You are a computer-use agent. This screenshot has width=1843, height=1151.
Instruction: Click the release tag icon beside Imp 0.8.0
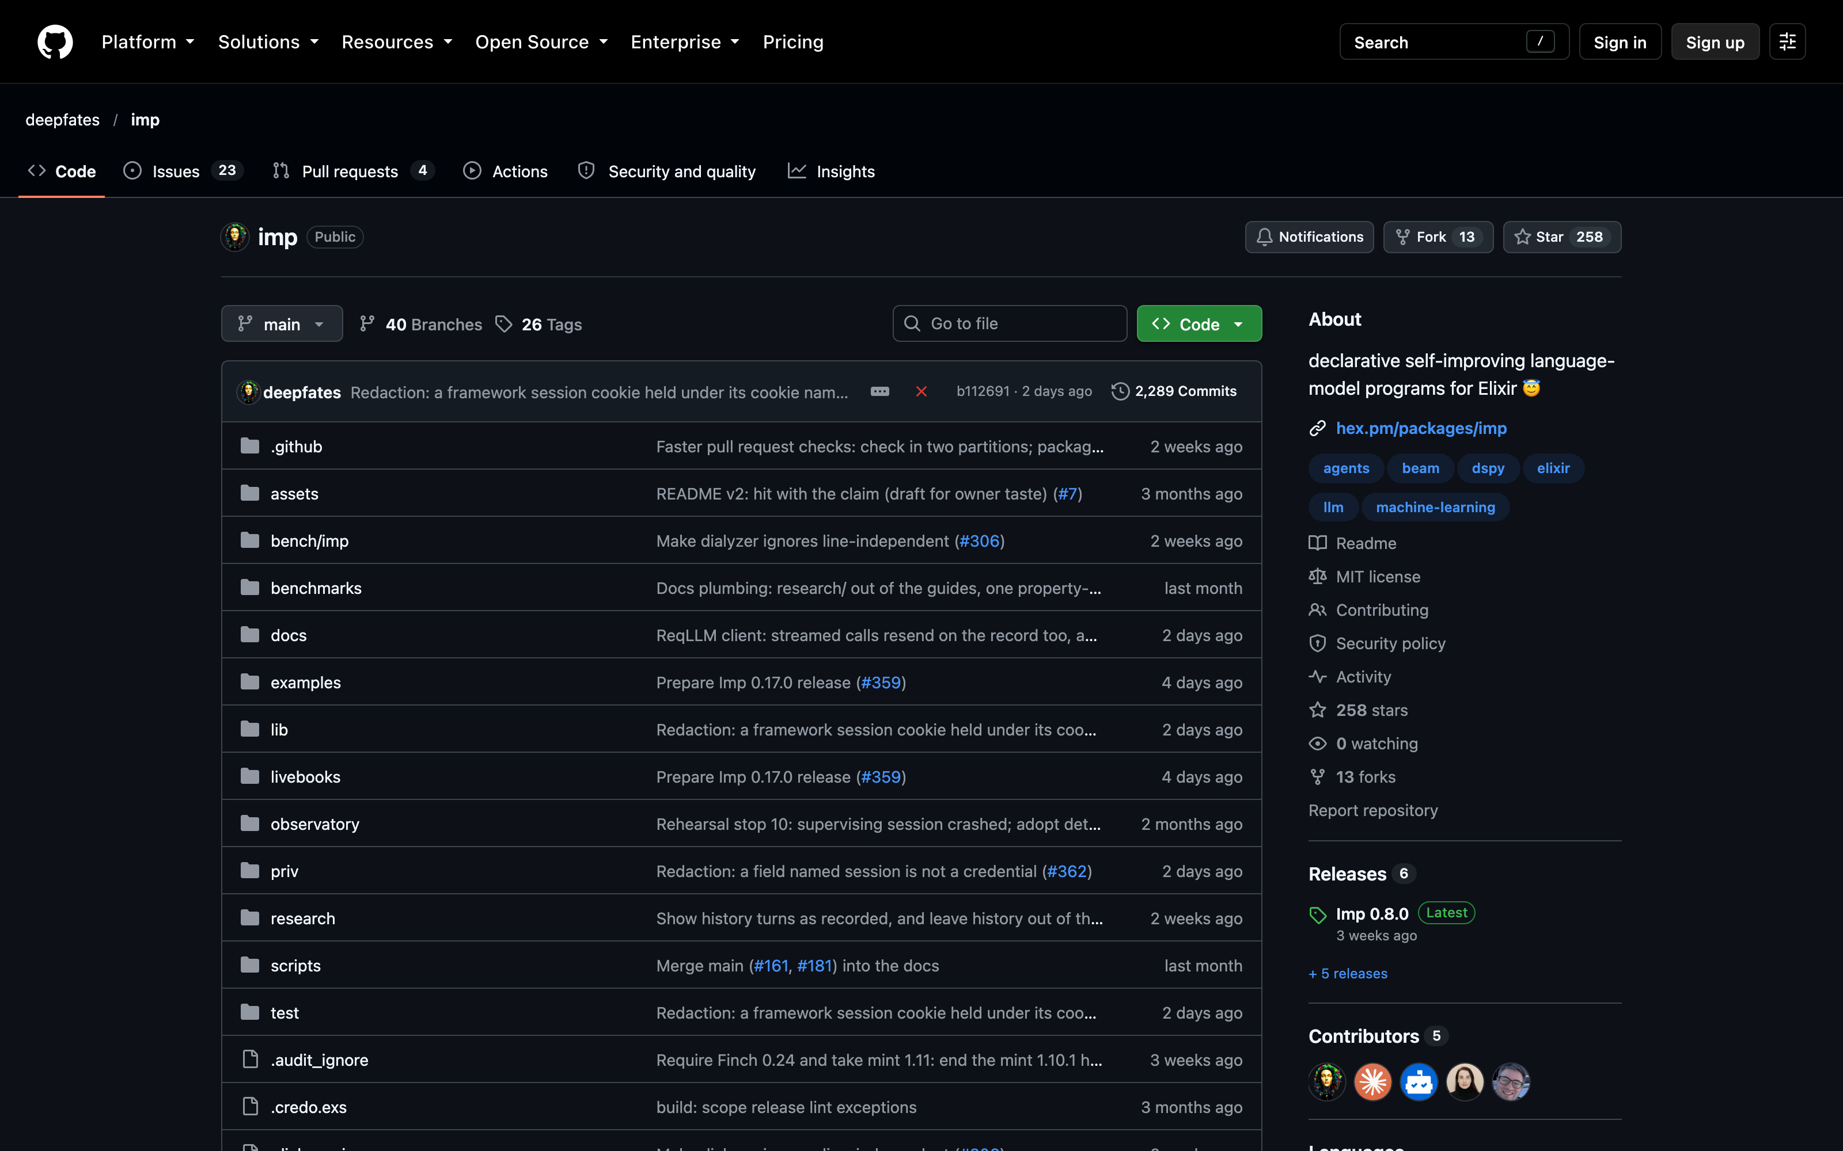pyautogui.click(x=1318, y=914)
